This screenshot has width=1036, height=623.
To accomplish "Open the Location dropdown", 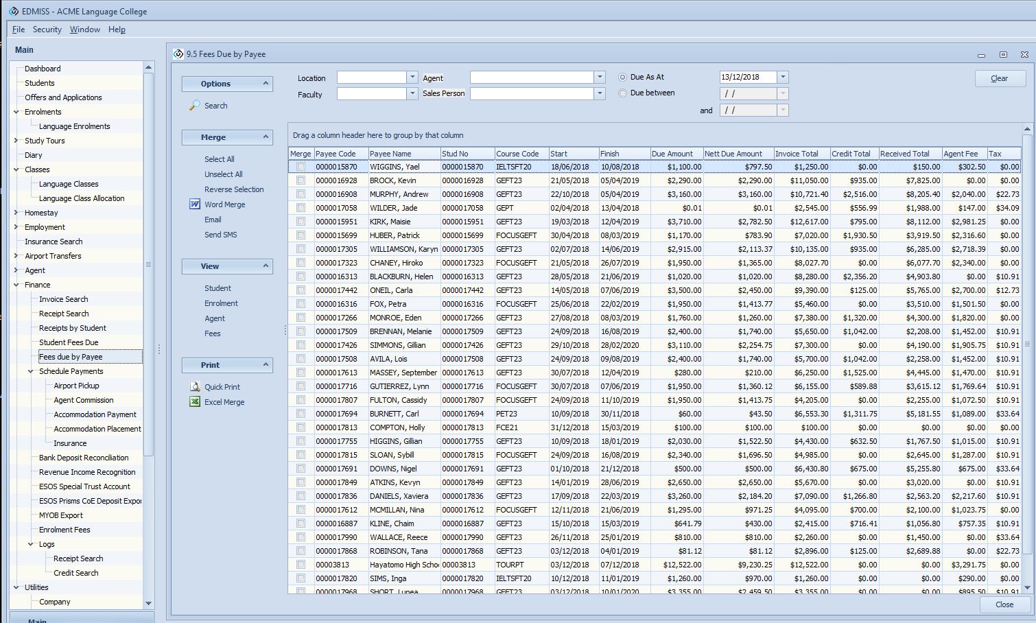I will pos(412,78).
